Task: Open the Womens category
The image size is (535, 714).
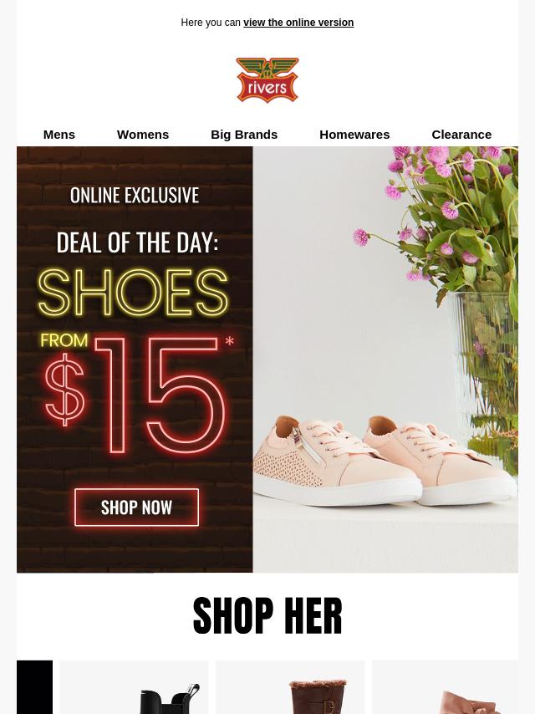Action: (143, 135)
